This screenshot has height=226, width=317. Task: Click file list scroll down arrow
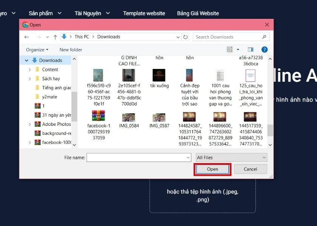pos(270,145)
